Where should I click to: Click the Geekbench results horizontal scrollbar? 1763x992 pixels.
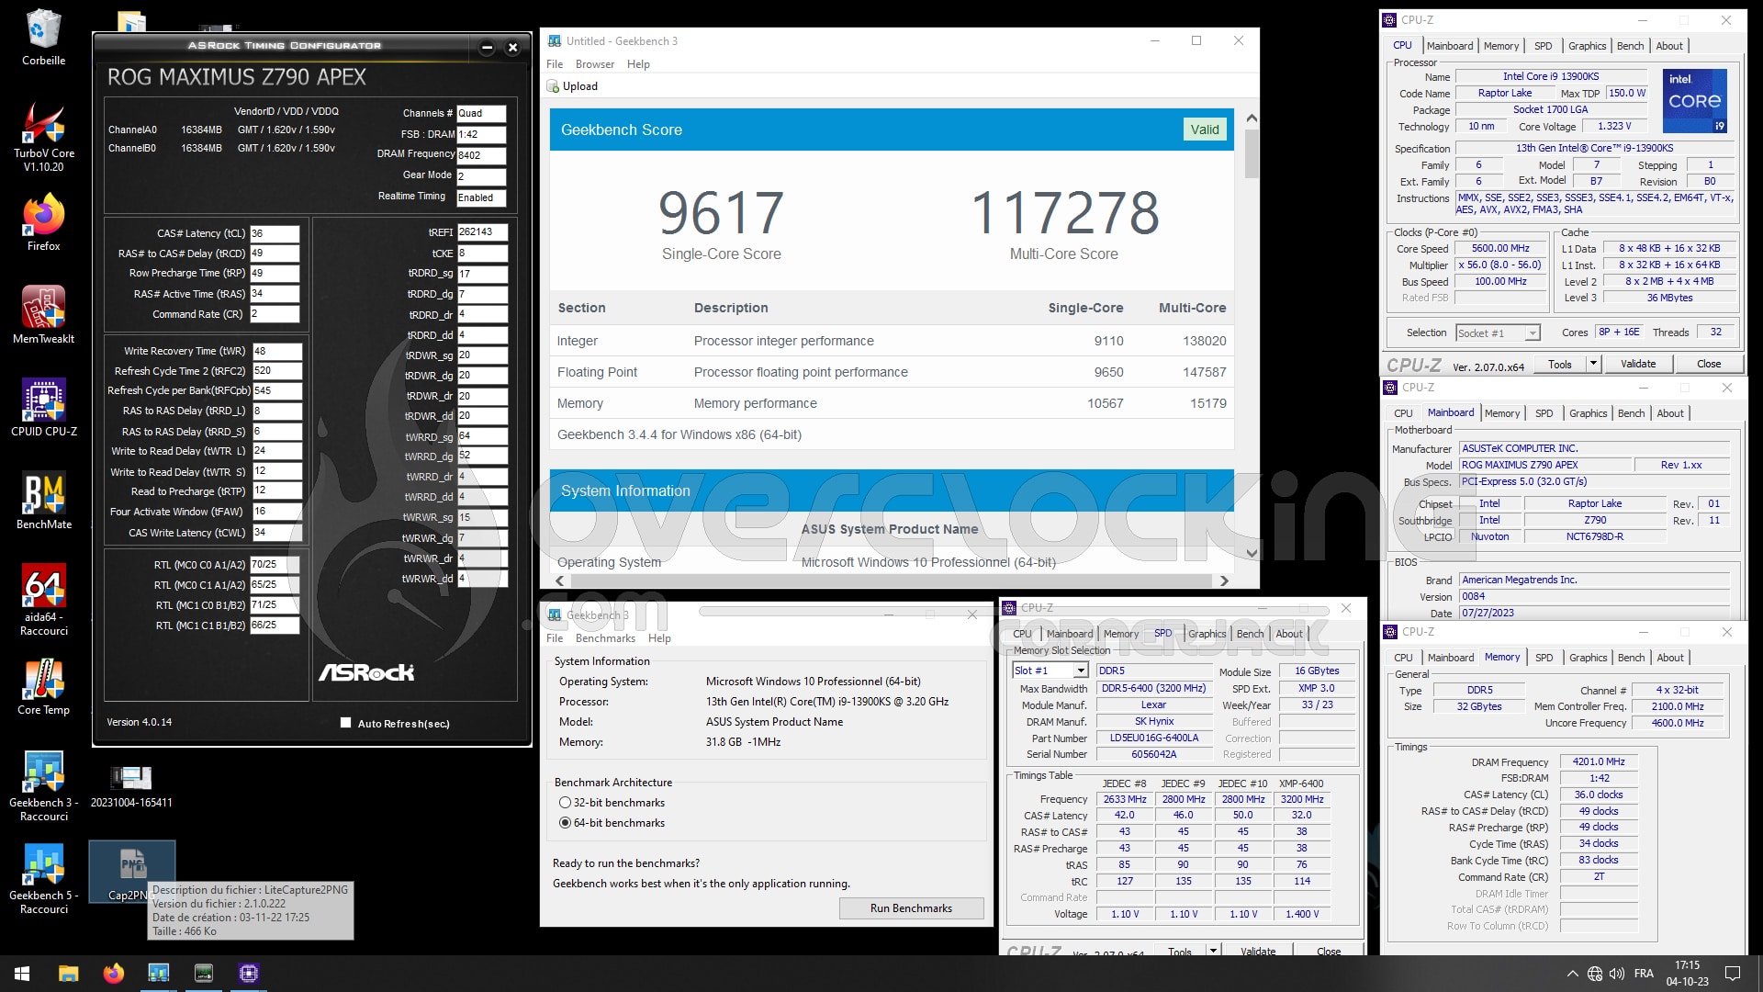click(x=891, y=581)
